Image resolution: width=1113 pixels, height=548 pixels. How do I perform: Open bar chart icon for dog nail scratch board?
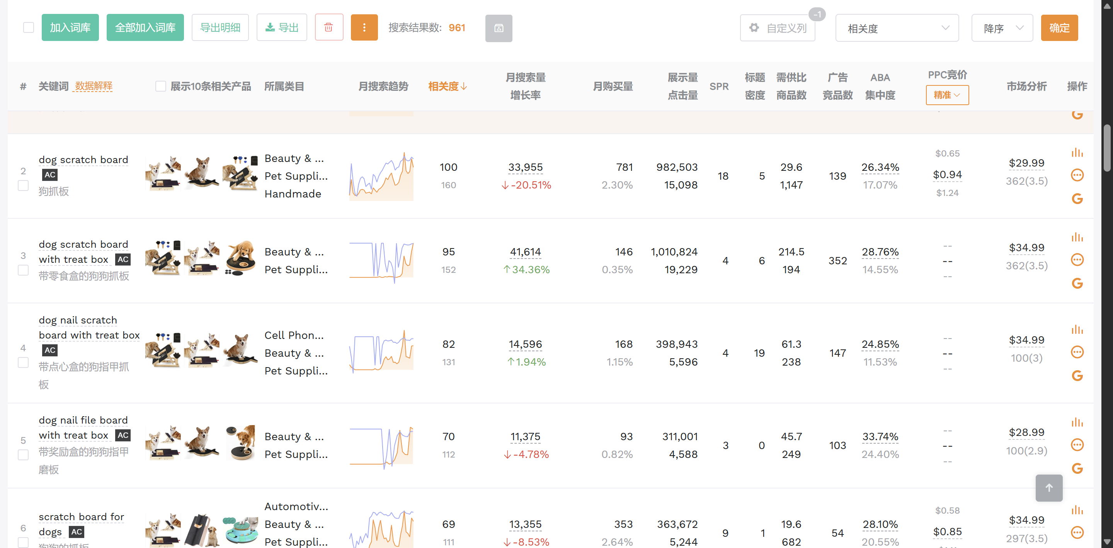coord(1077,330)
